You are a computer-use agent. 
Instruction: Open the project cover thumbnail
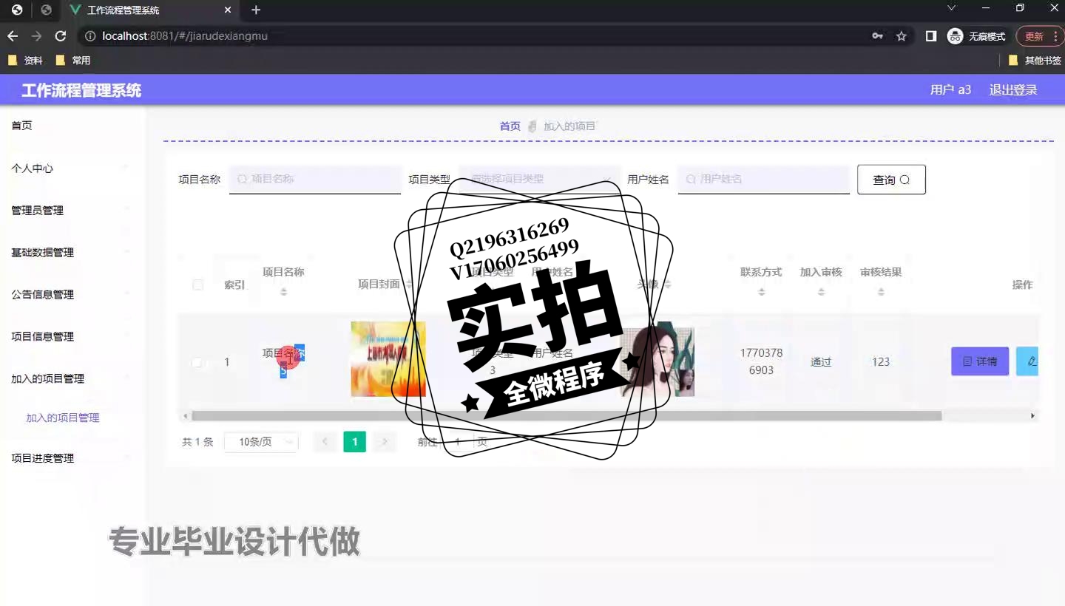pyautogui.click(x=388, y=359)
